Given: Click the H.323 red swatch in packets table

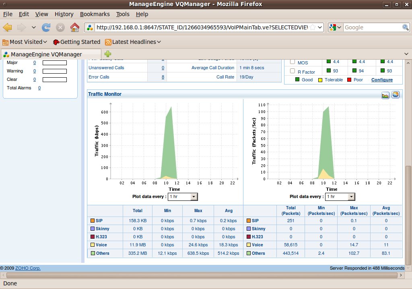Looking at the screenshot, I should pos(249,237).
